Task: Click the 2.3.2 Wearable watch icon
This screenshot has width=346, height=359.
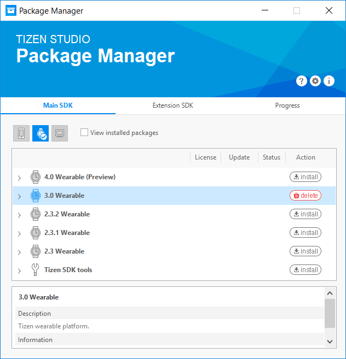Action: 36,214
